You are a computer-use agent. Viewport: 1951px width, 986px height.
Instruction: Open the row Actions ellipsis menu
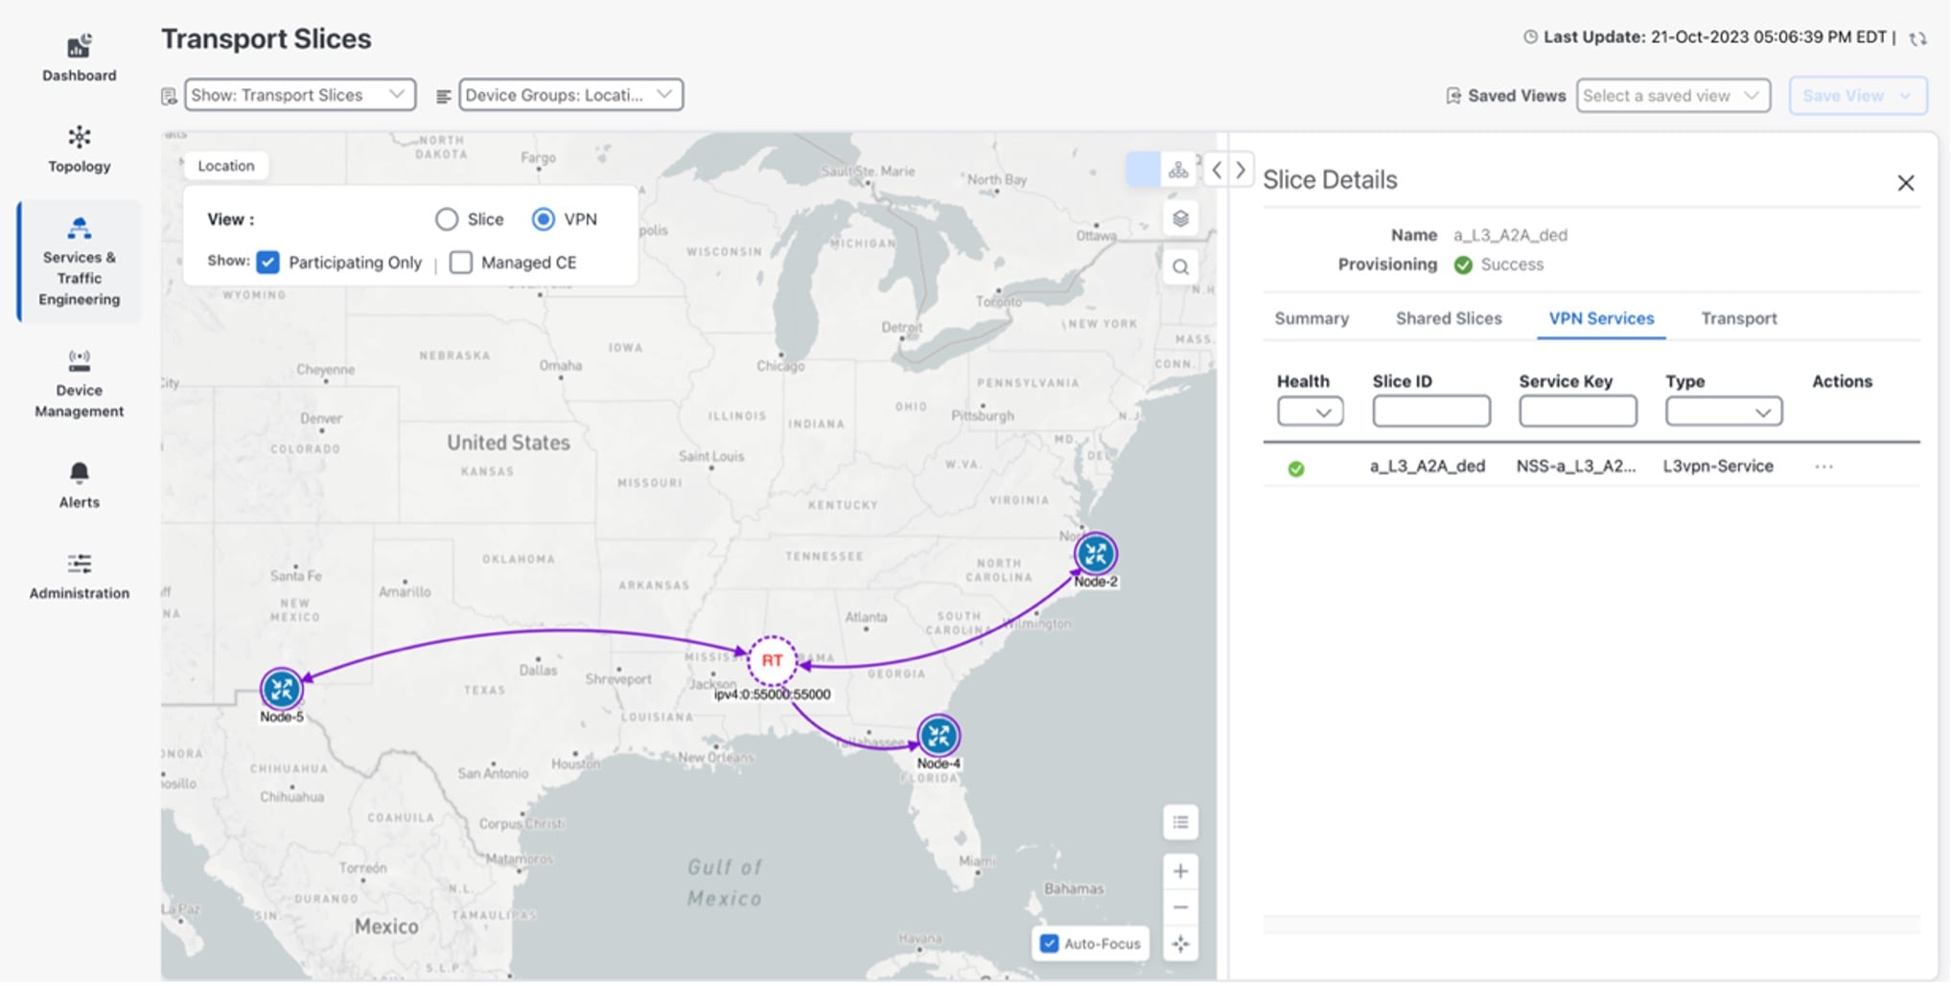tap(1823, 467)
